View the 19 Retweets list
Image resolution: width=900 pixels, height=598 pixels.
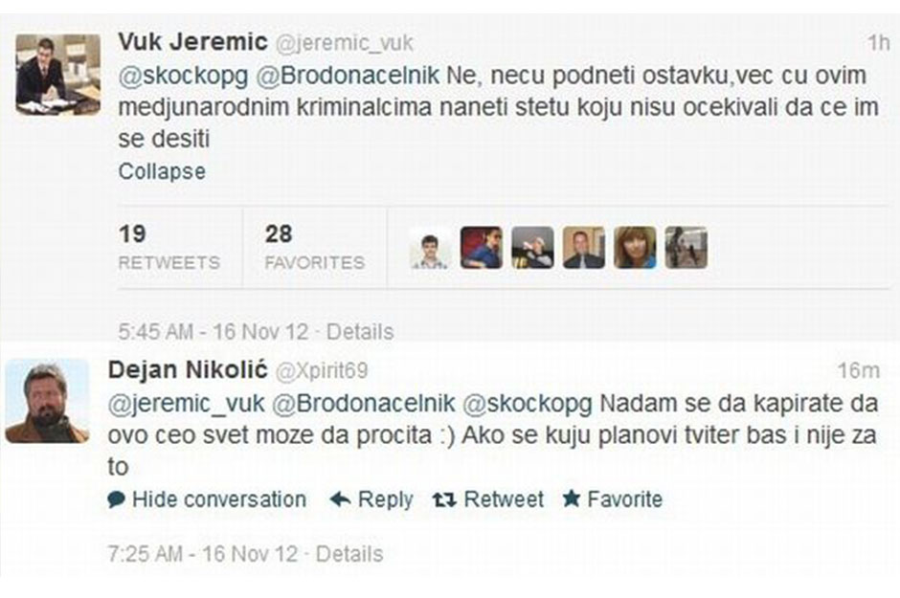pyautogui.click(x=169, y=247)
